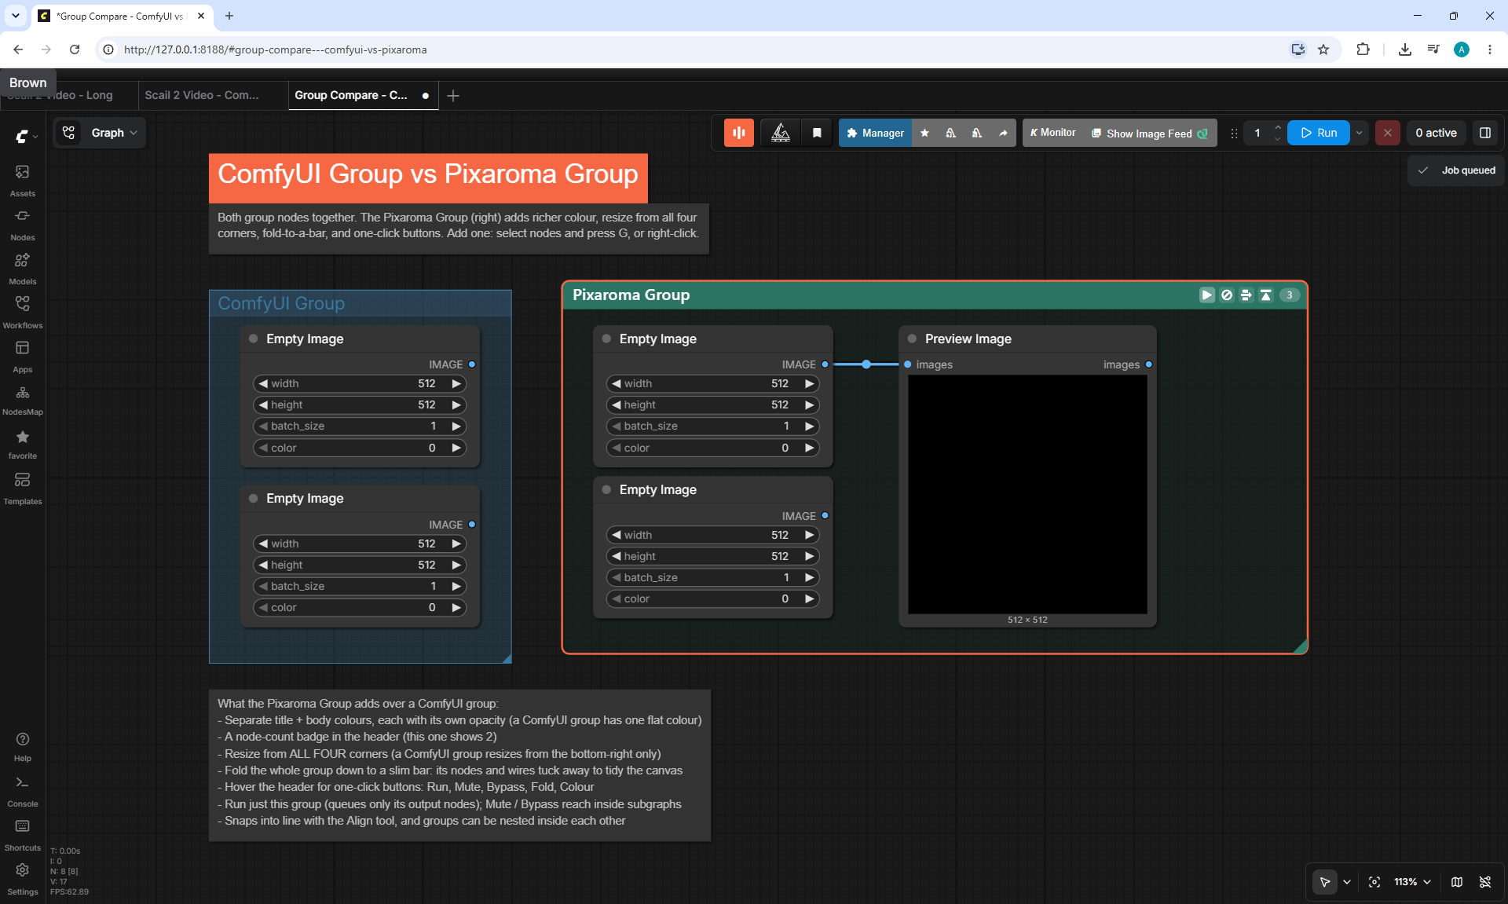The height and width of the screenshot is (904, 1508).
Task: Open the K Monitor panel
Action: point(1053,133)
